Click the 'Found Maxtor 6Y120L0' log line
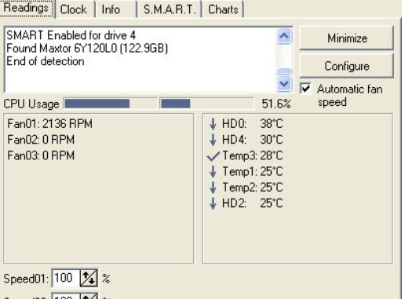 87,49
